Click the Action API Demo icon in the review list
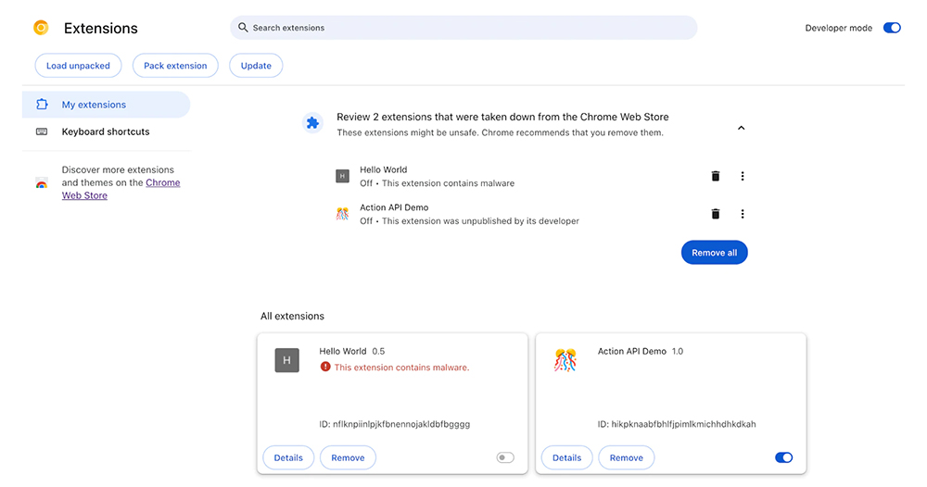 pos(342,214)
